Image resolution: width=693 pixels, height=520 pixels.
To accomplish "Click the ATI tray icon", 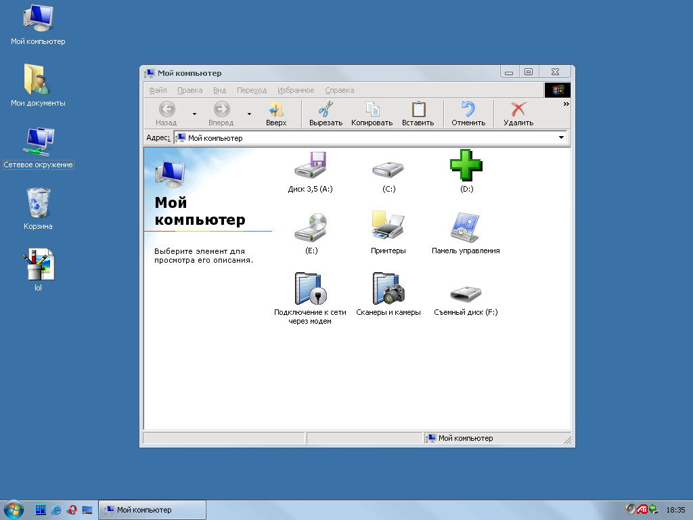I will point(642,509).
